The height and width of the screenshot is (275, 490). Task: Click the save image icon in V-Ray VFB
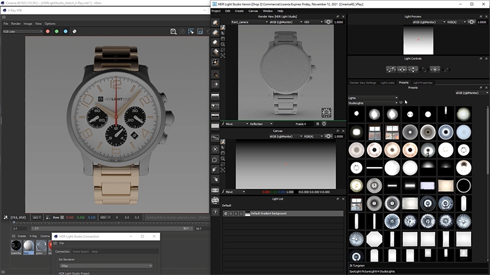click(173, 31)
